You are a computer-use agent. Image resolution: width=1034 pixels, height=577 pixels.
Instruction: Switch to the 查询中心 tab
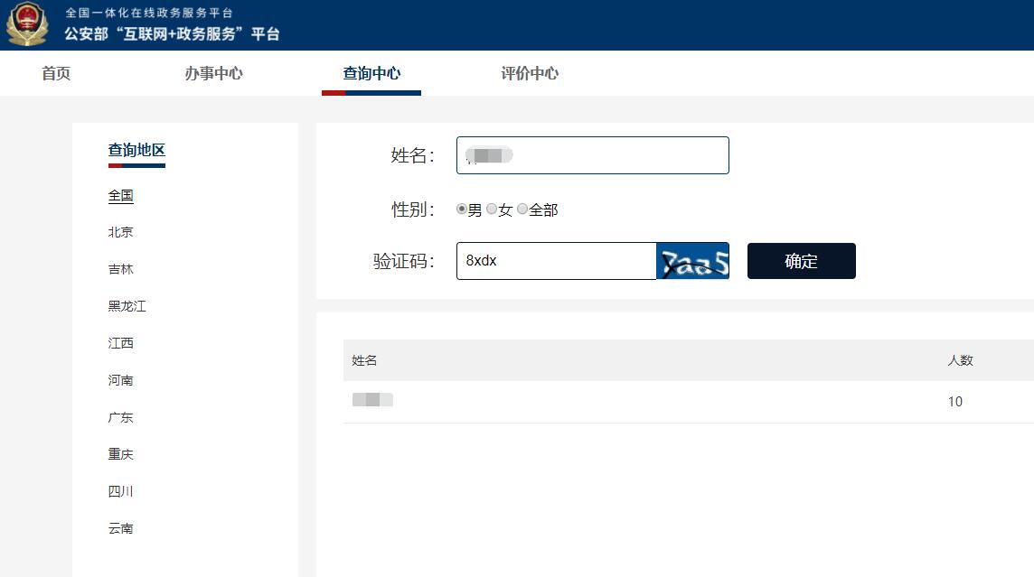coord(371,73)
